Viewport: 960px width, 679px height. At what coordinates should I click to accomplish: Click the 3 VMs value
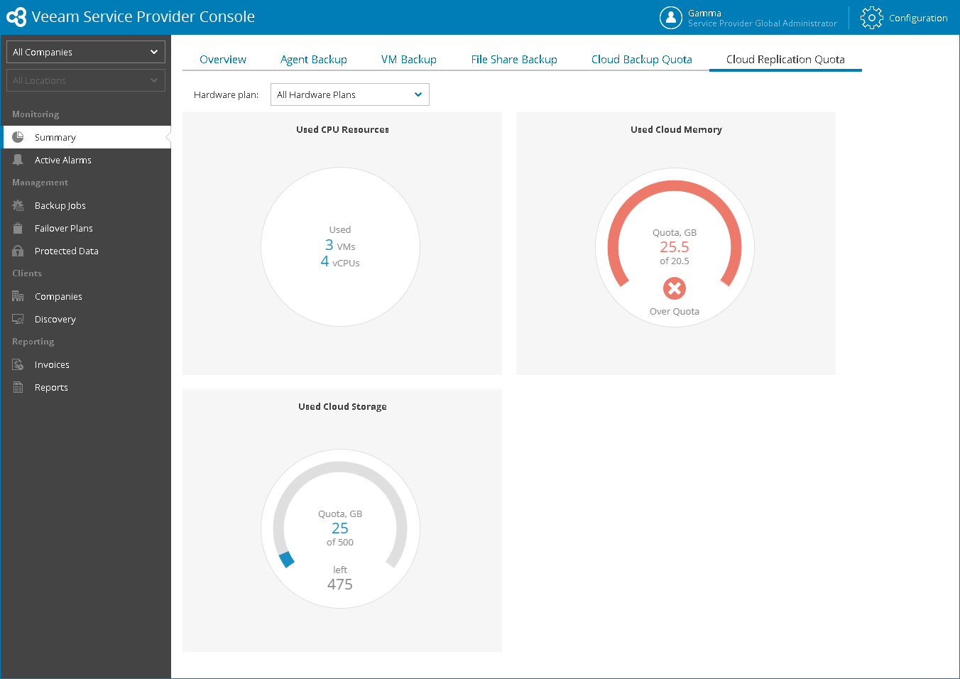coord(340,245)
